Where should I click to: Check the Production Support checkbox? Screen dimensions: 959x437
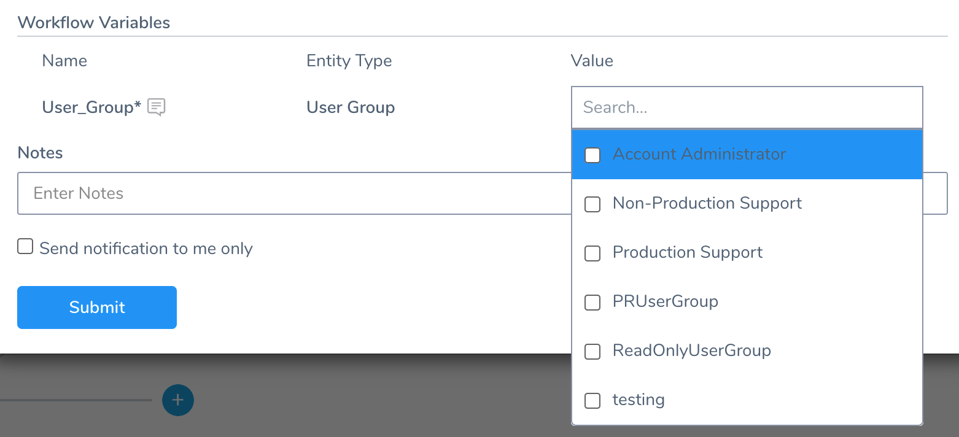pos(592,253)
